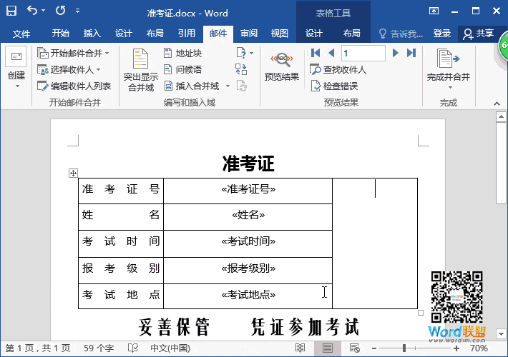Go to the first record
This screenshot has height=357, width=508.
316,53
